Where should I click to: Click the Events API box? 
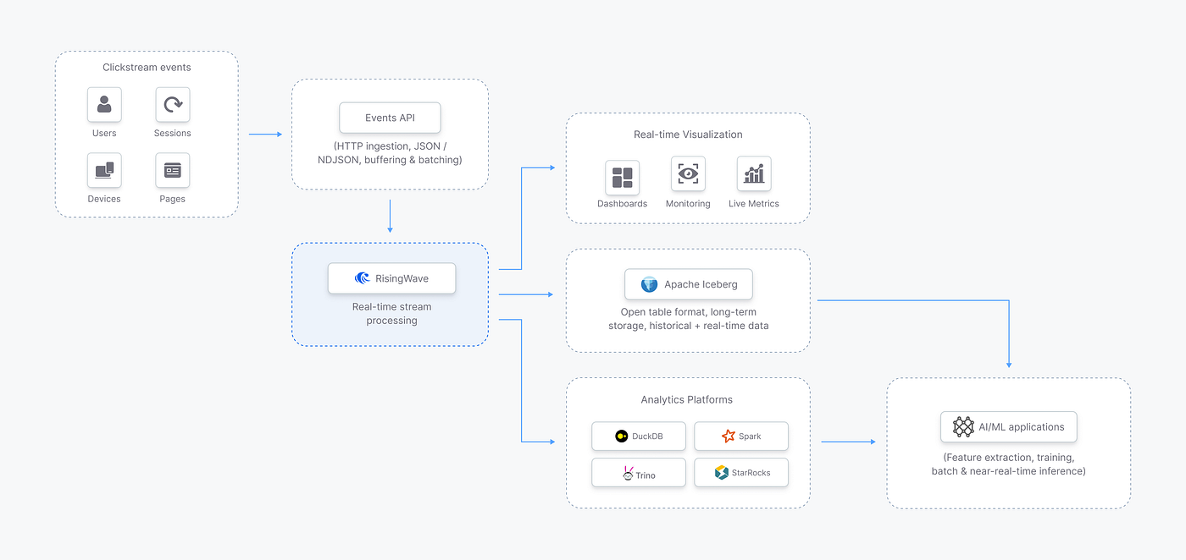(390, 118)
